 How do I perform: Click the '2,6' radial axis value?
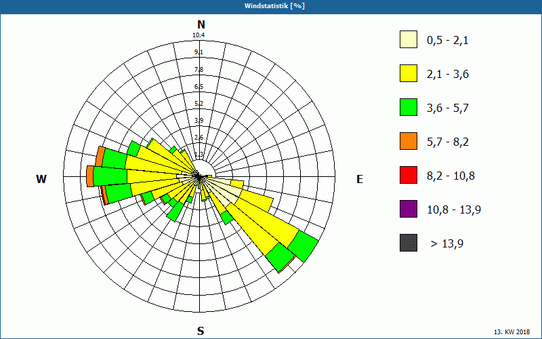199,138
